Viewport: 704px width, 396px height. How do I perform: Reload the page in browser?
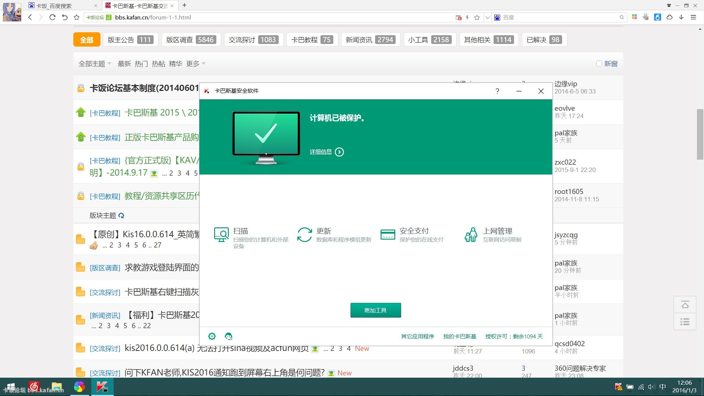tap(52, 17)
